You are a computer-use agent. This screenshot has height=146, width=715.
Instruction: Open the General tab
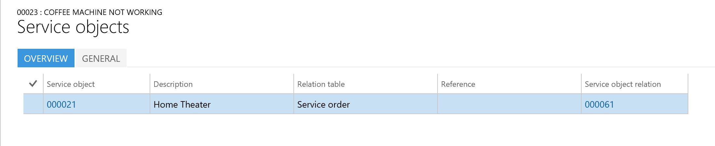[101, 58]
